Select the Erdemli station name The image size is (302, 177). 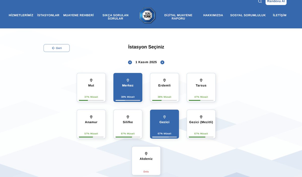click(x=164, y=86)
